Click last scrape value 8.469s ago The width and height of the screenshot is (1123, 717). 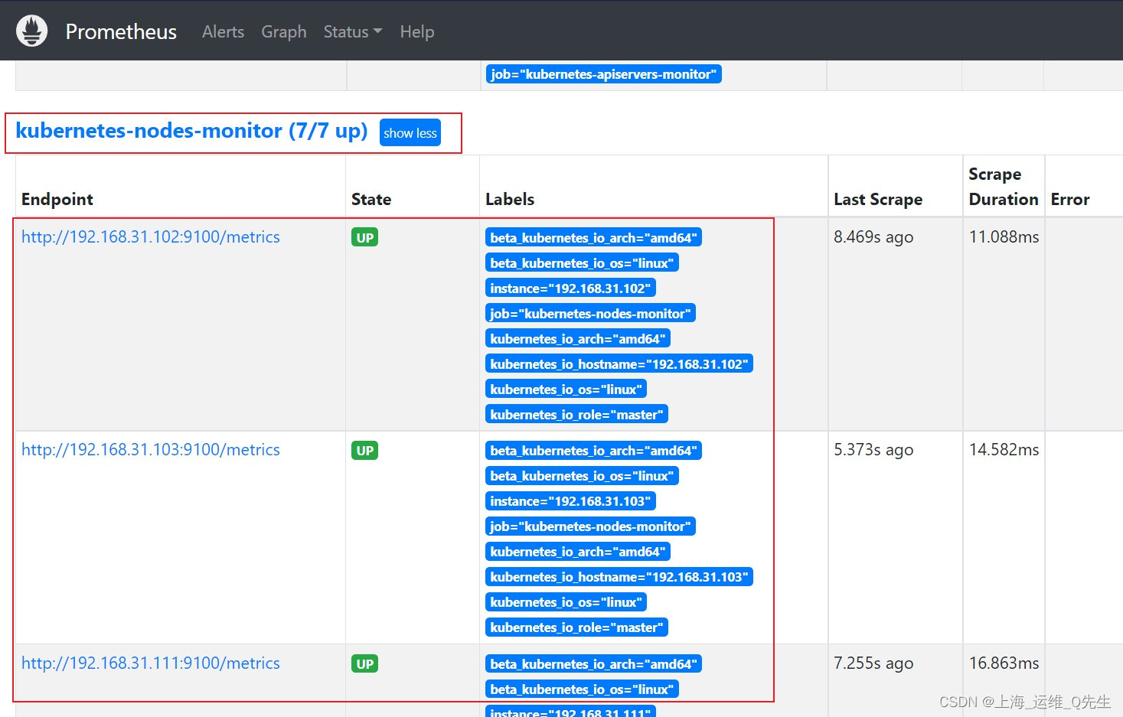pos(873,237)
